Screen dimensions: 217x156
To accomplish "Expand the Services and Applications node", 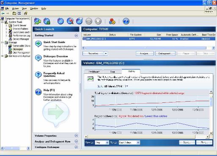I will pos(2,56).
